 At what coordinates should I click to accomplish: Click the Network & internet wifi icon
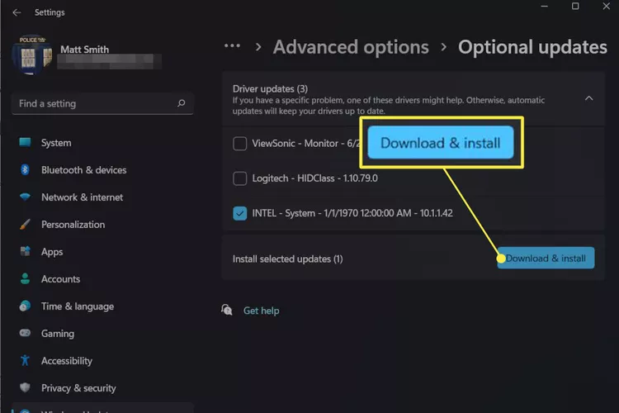pyautogui.click(x=25, y=197)
